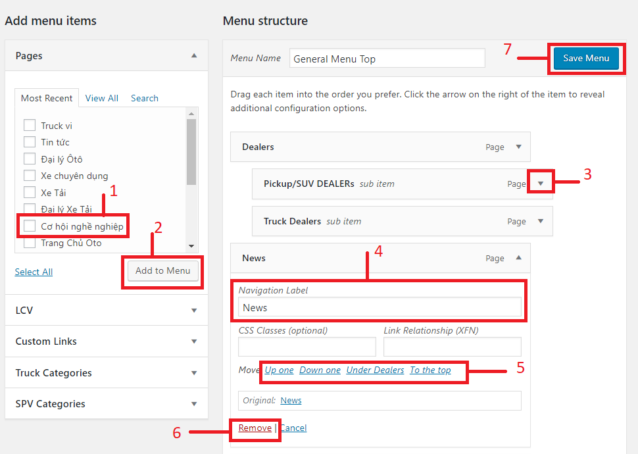
Task: Click the Save Menu button
Action: click(586, 58)
